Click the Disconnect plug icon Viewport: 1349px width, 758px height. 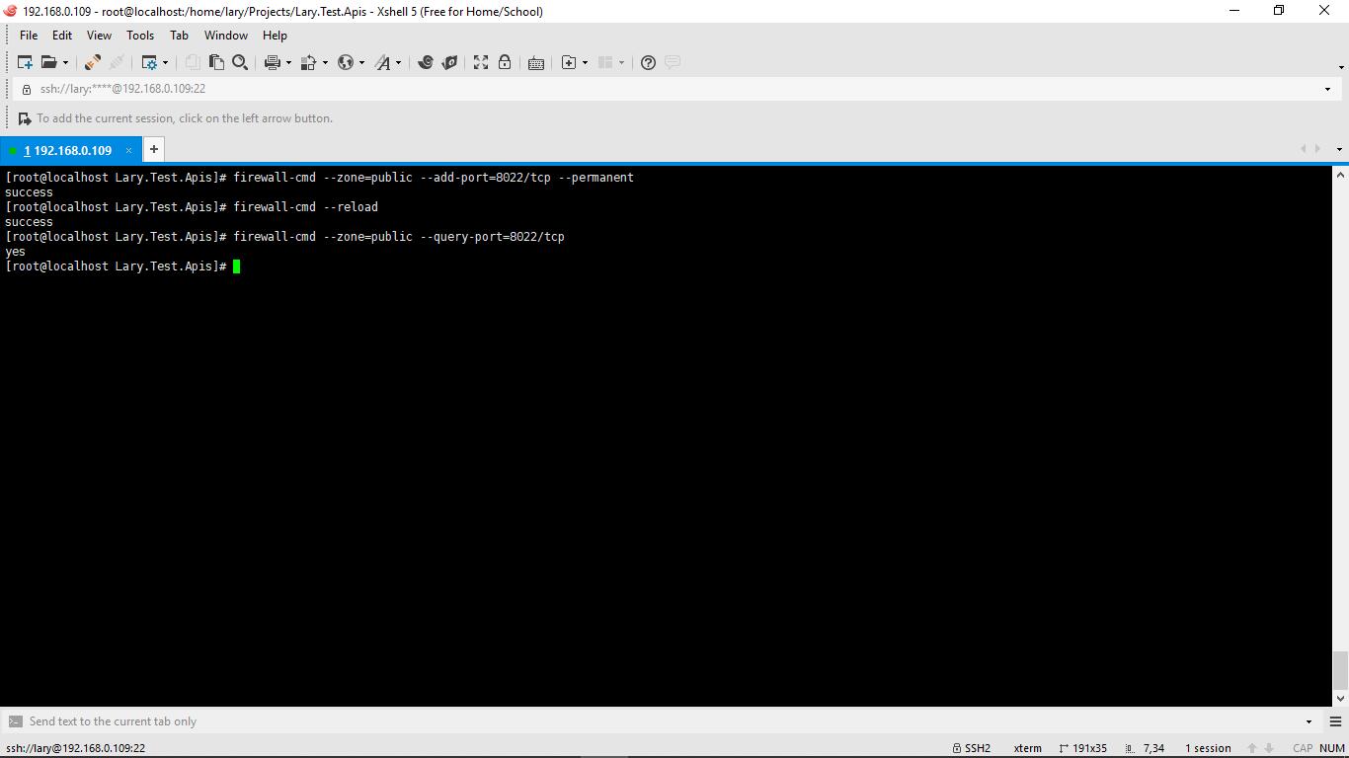(93, 62)
